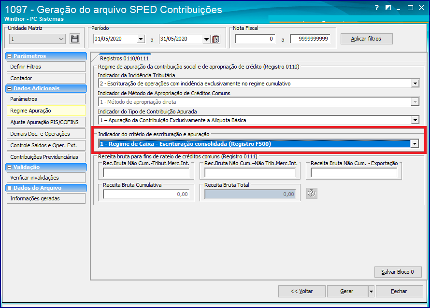Click the period end date text 31/05/2020

[x=174, y=39]
